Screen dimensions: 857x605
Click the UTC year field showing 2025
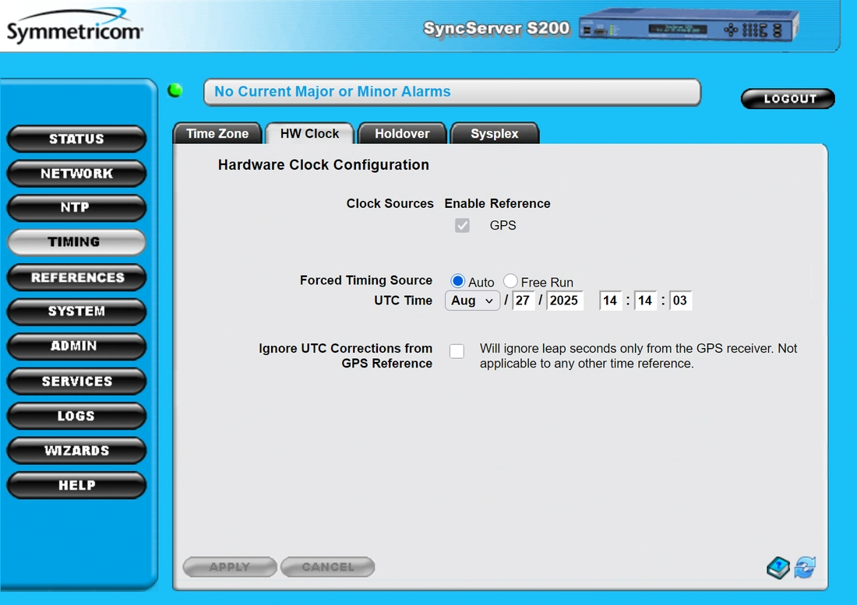(x=565, y=301)
